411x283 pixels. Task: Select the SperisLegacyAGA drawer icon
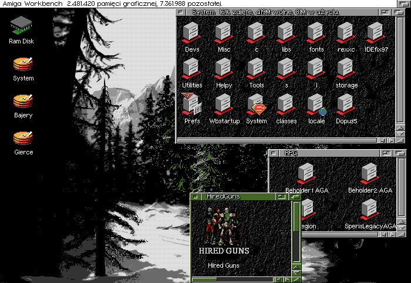370,214
